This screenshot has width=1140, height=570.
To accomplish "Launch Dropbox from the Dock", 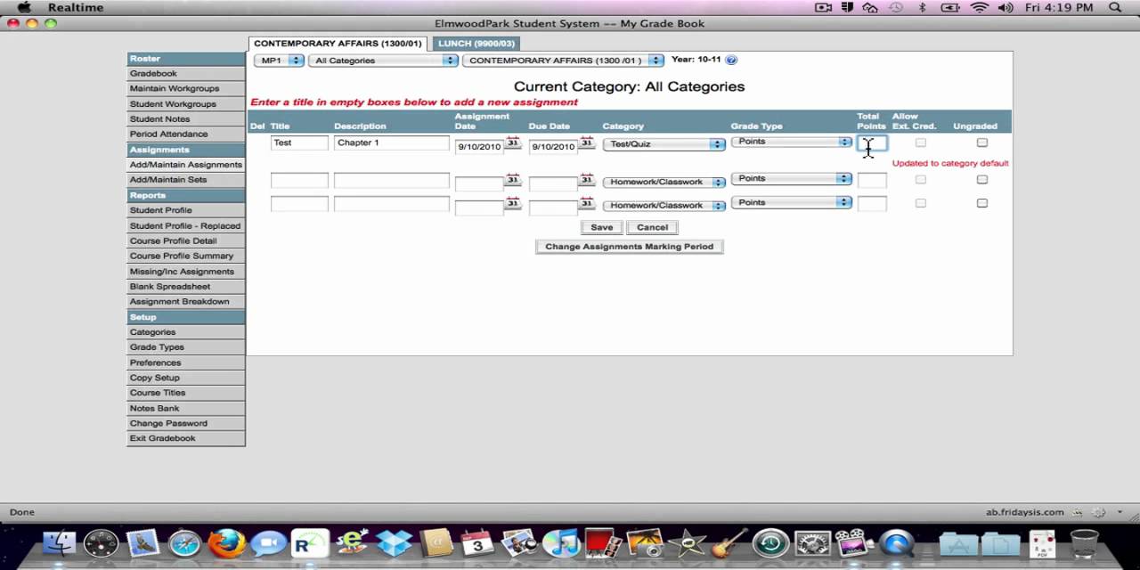I will tap(394, 542).
